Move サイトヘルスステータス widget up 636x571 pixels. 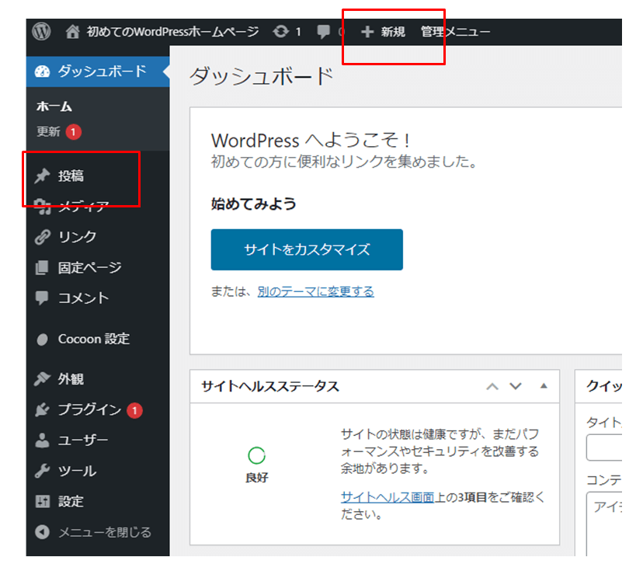point(492,386)
